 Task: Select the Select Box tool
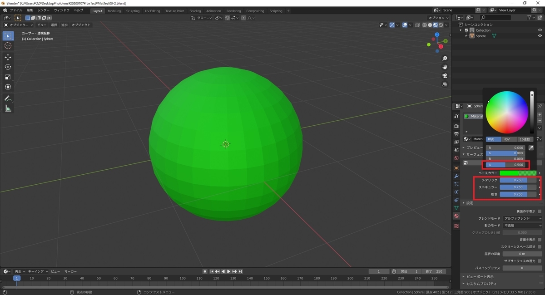8,36
